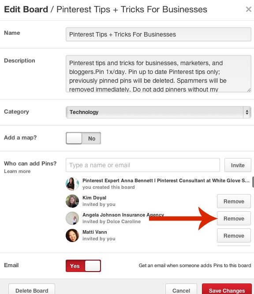Toggle the Add a map switch
The width and height of the screenshot is (254, 294).
83,138
